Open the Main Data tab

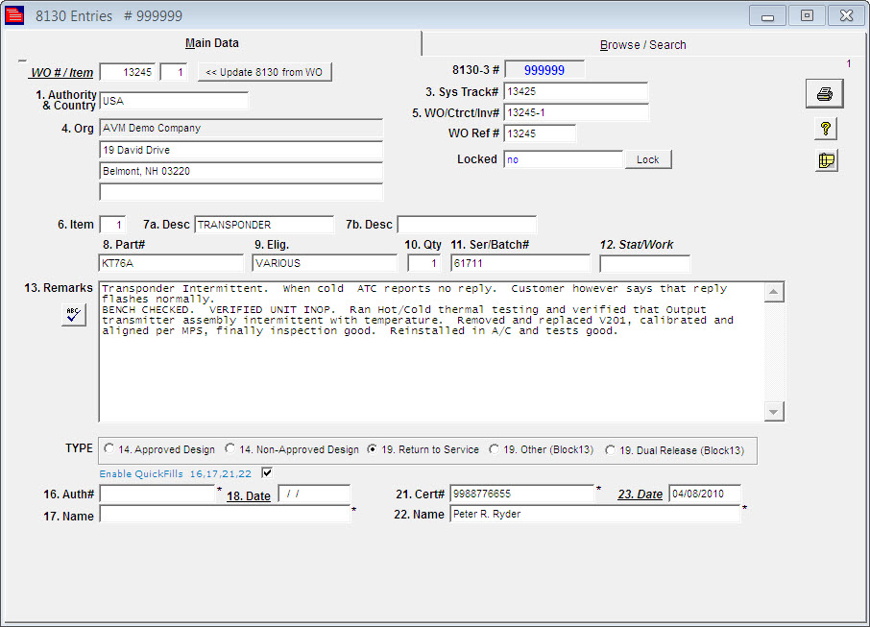211,43
